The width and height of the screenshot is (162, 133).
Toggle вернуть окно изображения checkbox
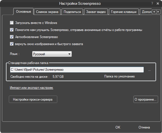[12, 44]
